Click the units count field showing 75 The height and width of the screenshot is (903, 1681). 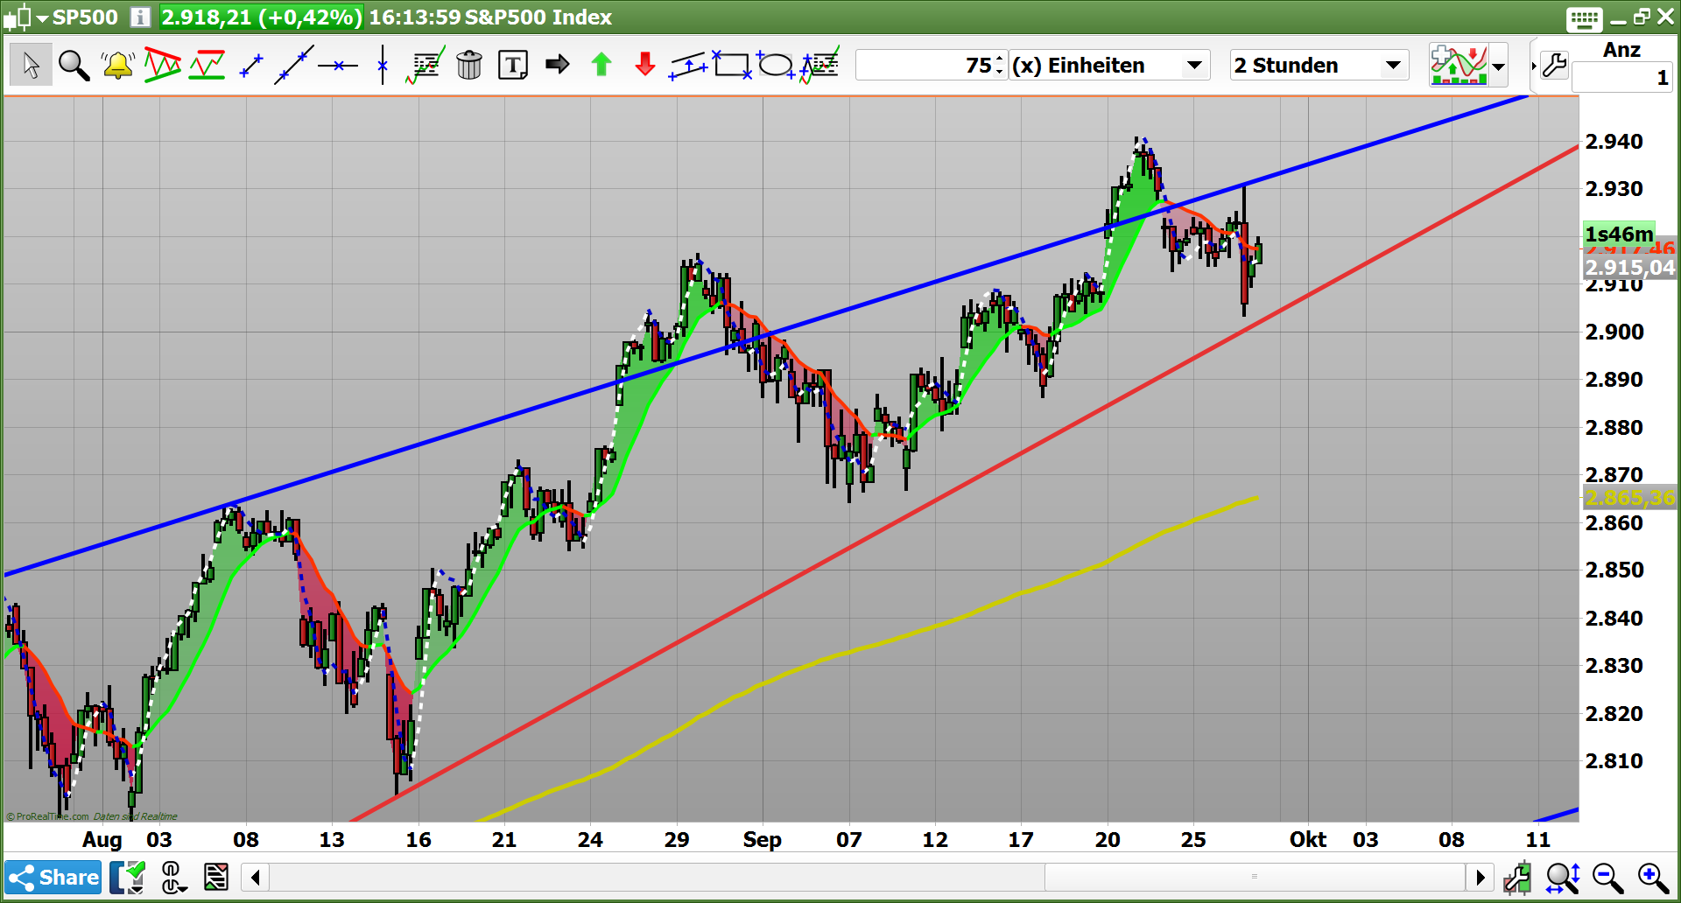(925, 66)
